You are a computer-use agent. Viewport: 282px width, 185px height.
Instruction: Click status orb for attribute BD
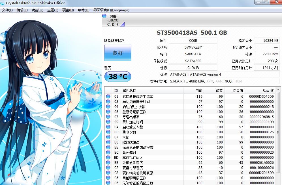[x=108, y=157]
